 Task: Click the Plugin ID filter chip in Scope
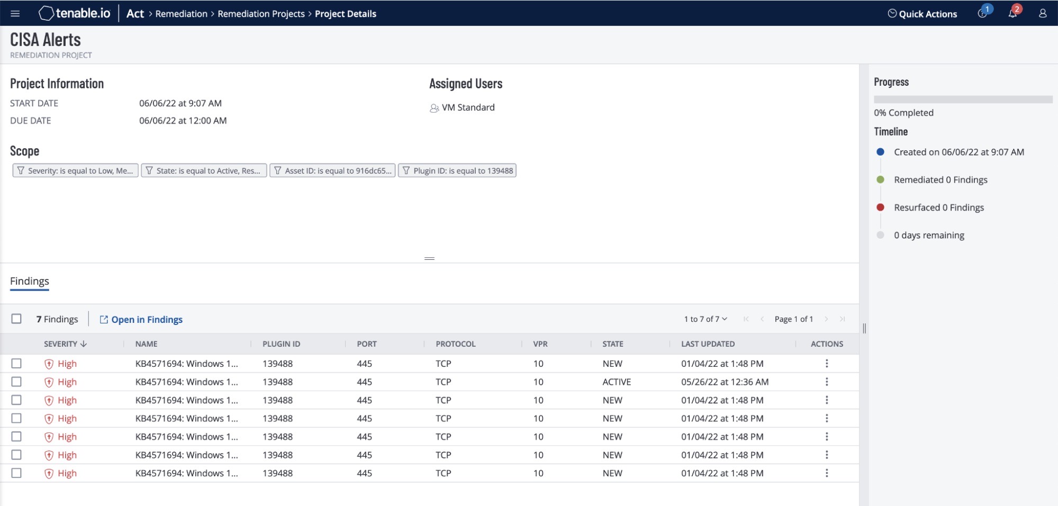(x=457, y=170)
